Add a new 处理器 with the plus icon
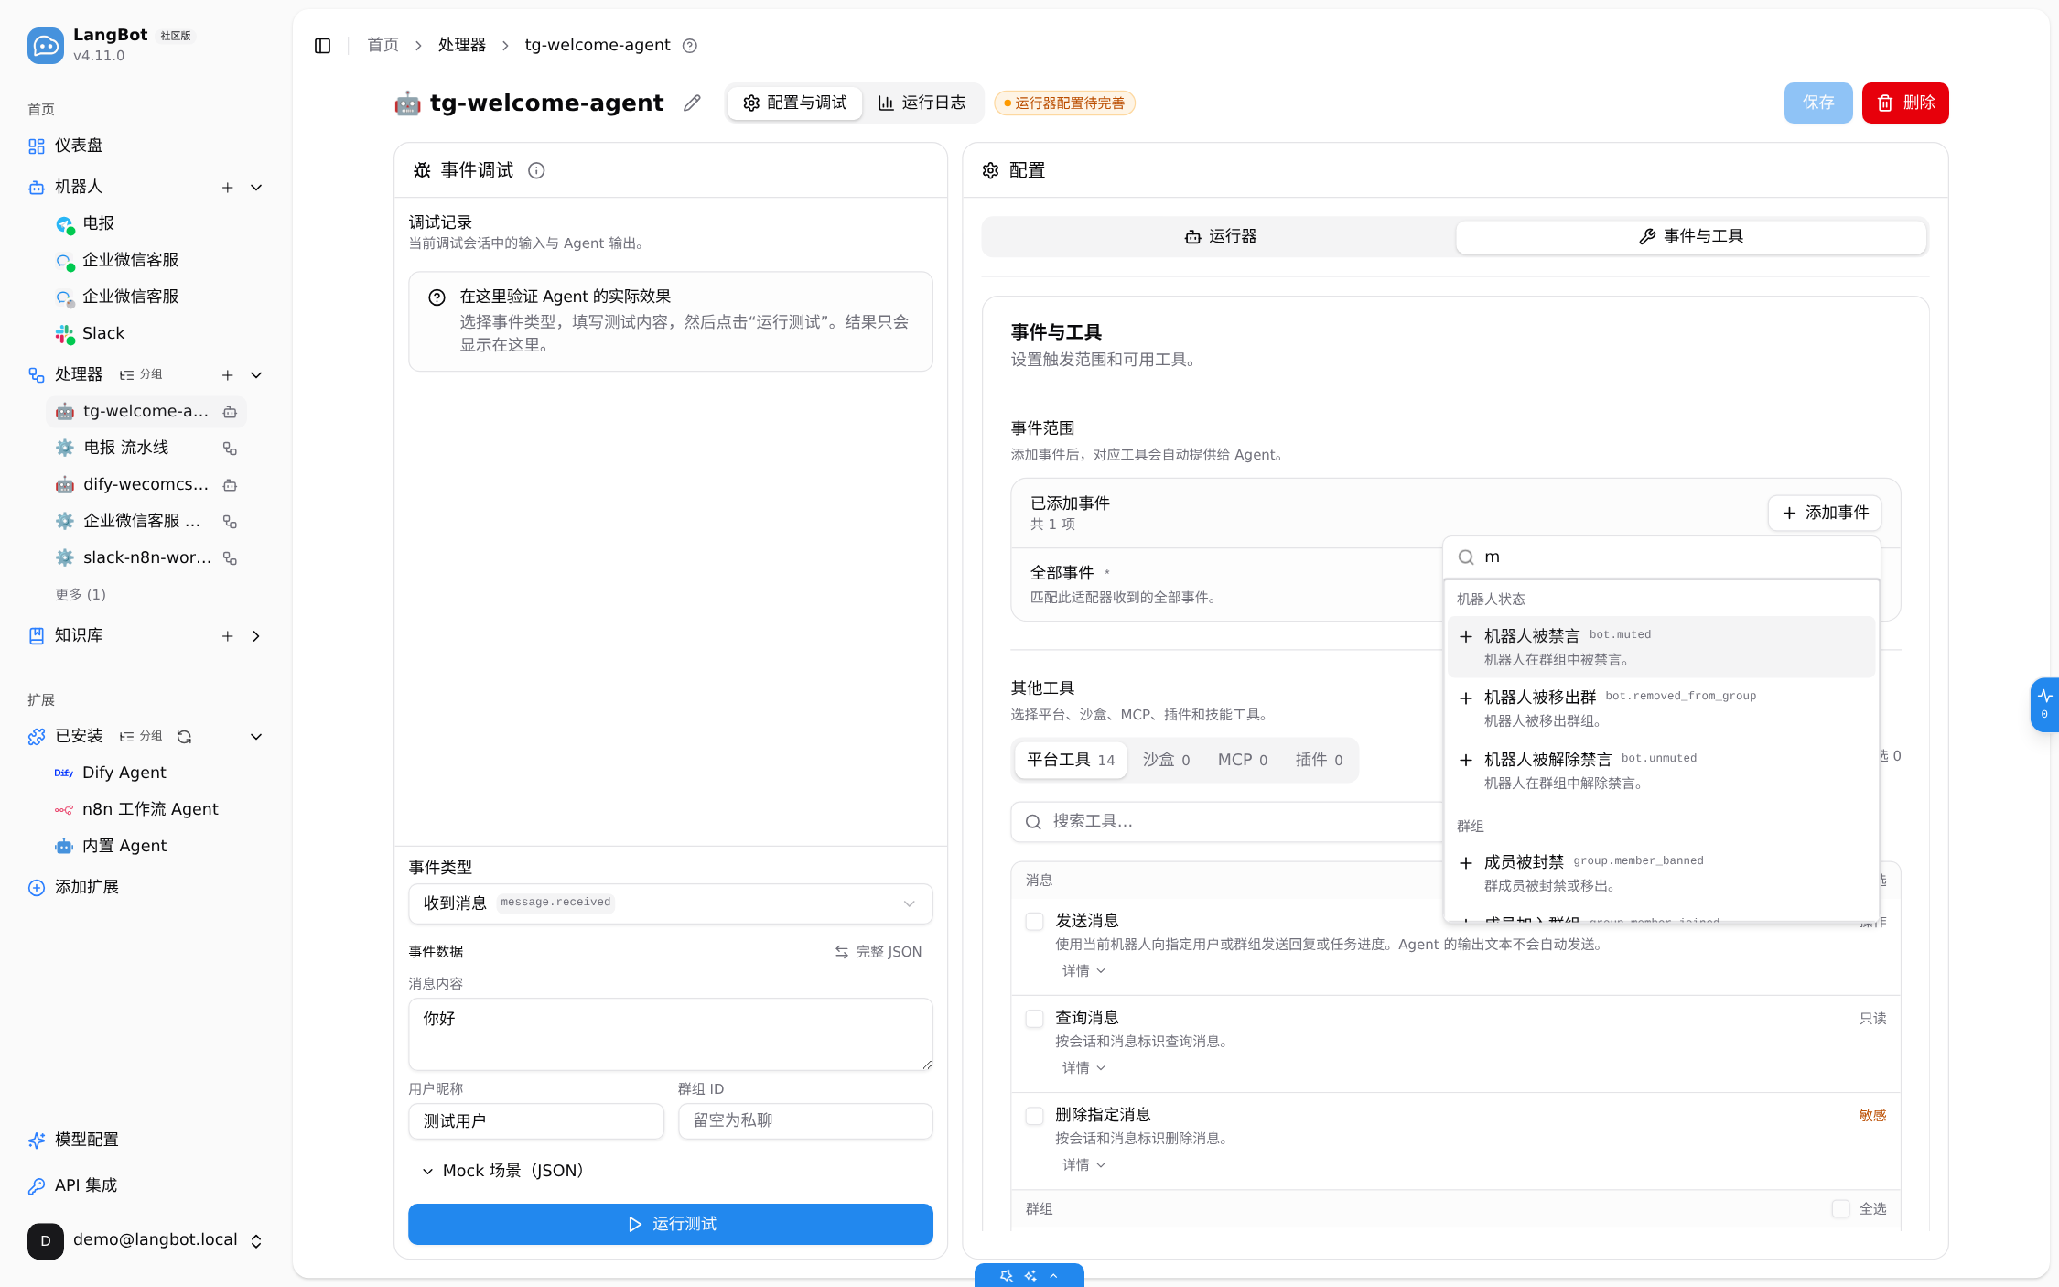2059x1287 pixels. tap(228, 375)
